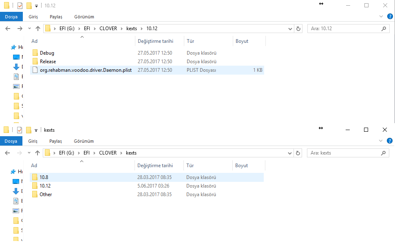The height and width of the screenshot is (252, 395).
Task: Click the Back arrow in top window
Action: pos(8,29)
